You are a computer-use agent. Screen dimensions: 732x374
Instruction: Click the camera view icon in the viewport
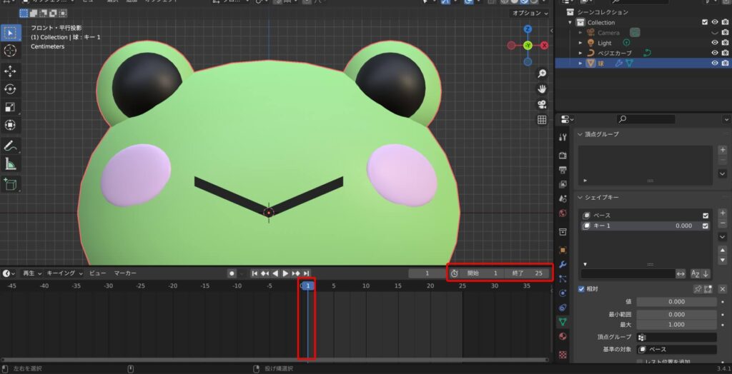(x=542, y=104)
